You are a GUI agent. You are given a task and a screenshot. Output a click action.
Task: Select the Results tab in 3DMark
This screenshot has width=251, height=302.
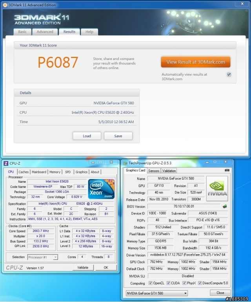(69, 32)
